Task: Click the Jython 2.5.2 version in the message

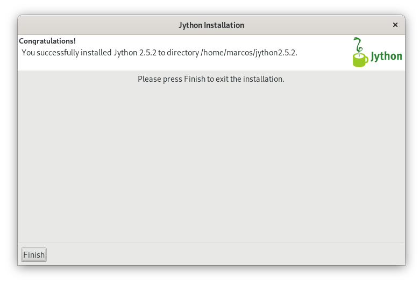Action: [135, 53]
